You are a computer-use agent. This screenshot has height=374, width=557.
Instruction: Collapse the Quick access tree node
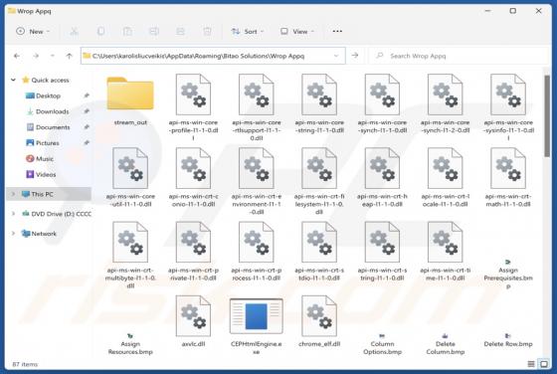13,80
